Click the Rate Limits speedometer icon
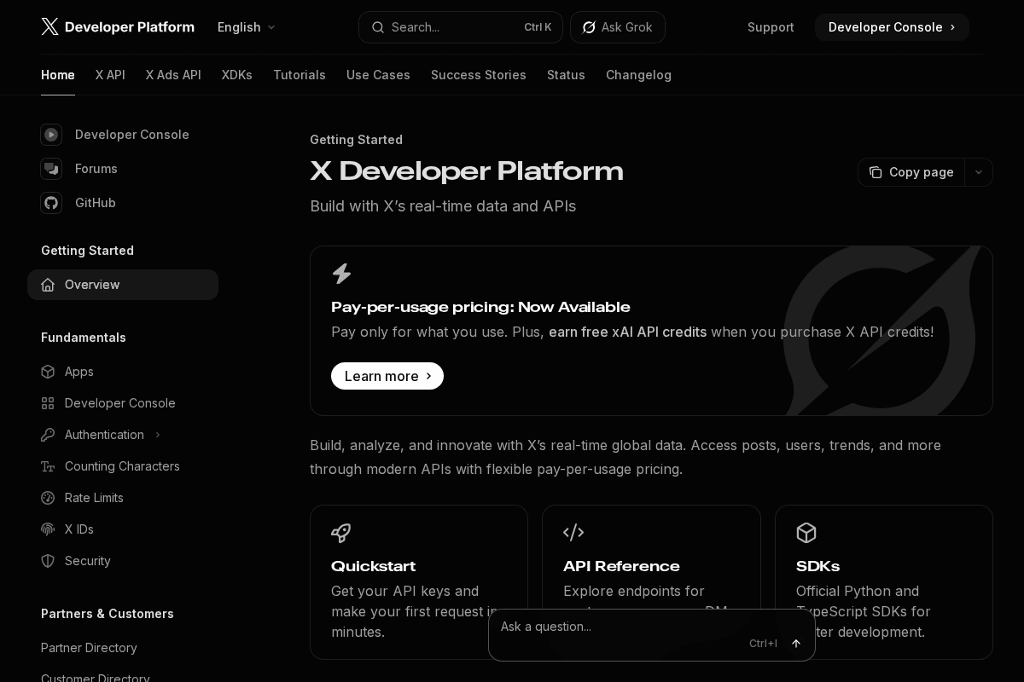This screenshot has width=1024, height=682. [48, 498]
